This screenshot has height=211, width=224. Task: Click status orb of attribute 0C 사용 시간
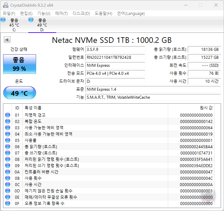coord(8,184)
